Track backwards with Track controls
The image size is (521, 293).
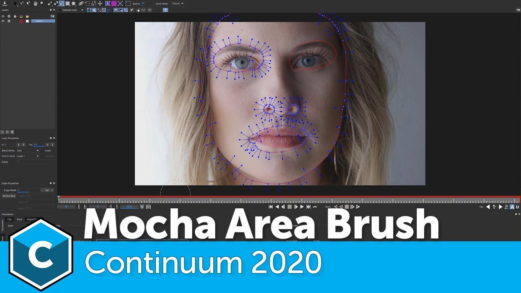[335, 207]
